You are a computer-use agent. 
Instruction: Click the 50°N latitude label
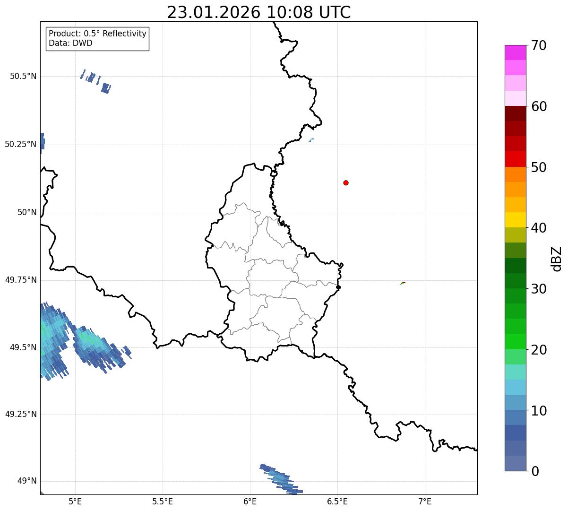click(x=27, y=213)
